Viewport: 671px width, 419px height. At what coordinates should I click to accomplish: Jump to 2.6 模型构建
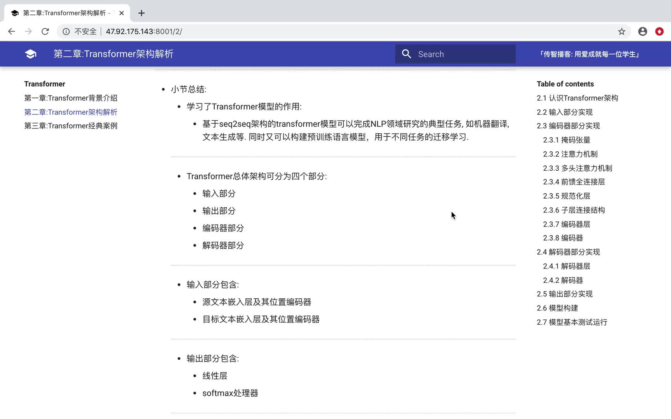click(557, 308)
